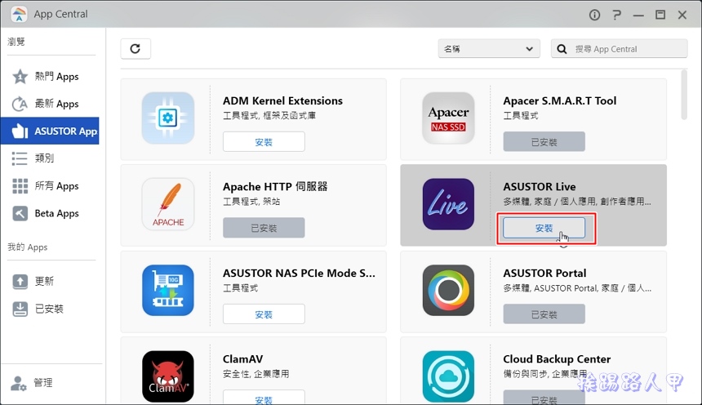
Task: Open 熱門 Apps in sidebar
Action: coord(50,77)
